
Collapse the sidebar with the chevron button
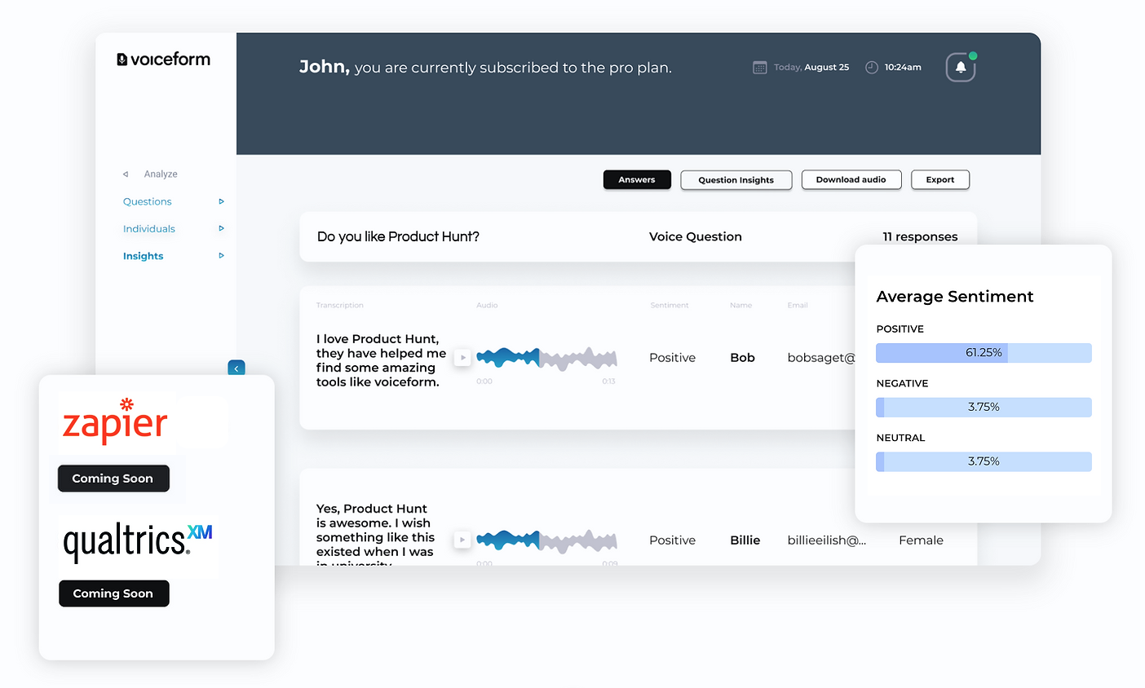(236, 368)
